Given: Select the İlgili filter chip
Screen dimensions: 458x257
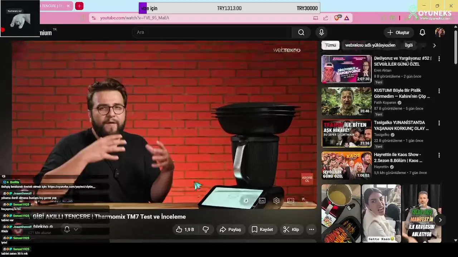Looking at the screenshot, I should (409, 45).
